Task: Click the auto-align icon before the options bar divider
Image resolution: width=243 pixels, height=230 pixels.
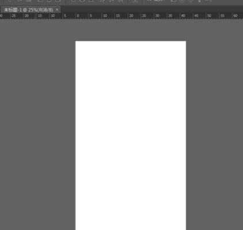Action: click(x=135, y=1)
